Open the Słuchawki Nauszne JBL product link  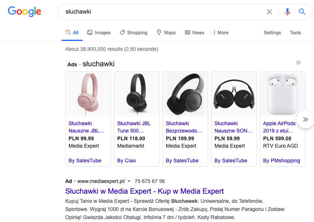(86, 127)
